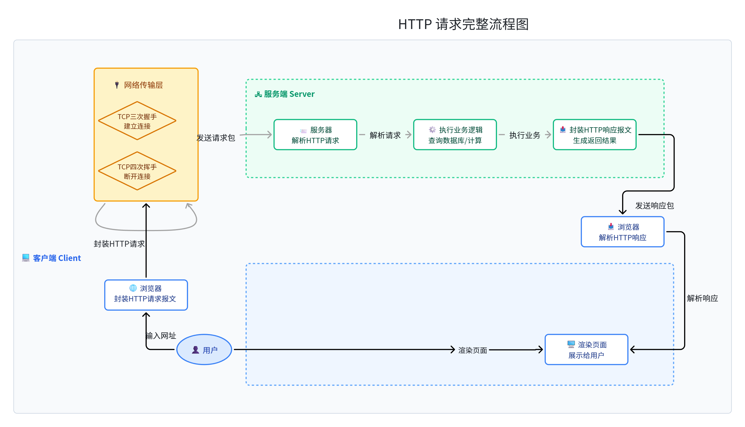745x427 pixels.
Task: Click the 服务端 Server group title
Action: click(x=289, y=94)
